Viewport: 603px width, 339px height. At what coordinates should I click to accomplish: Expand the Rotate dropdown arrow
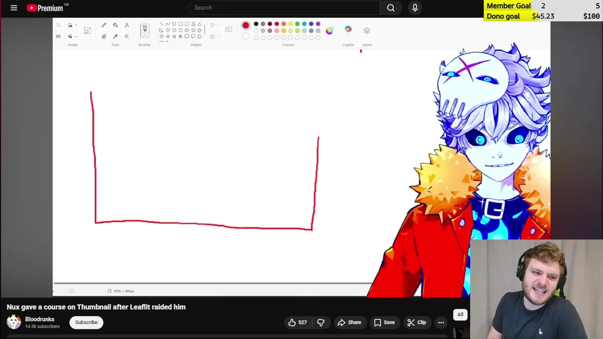(76, 25)
